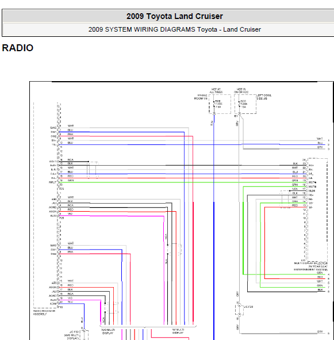This screenshot has width=334, height=340.
Task: Click the ACC fuse symbol
Action: [240, 104]
